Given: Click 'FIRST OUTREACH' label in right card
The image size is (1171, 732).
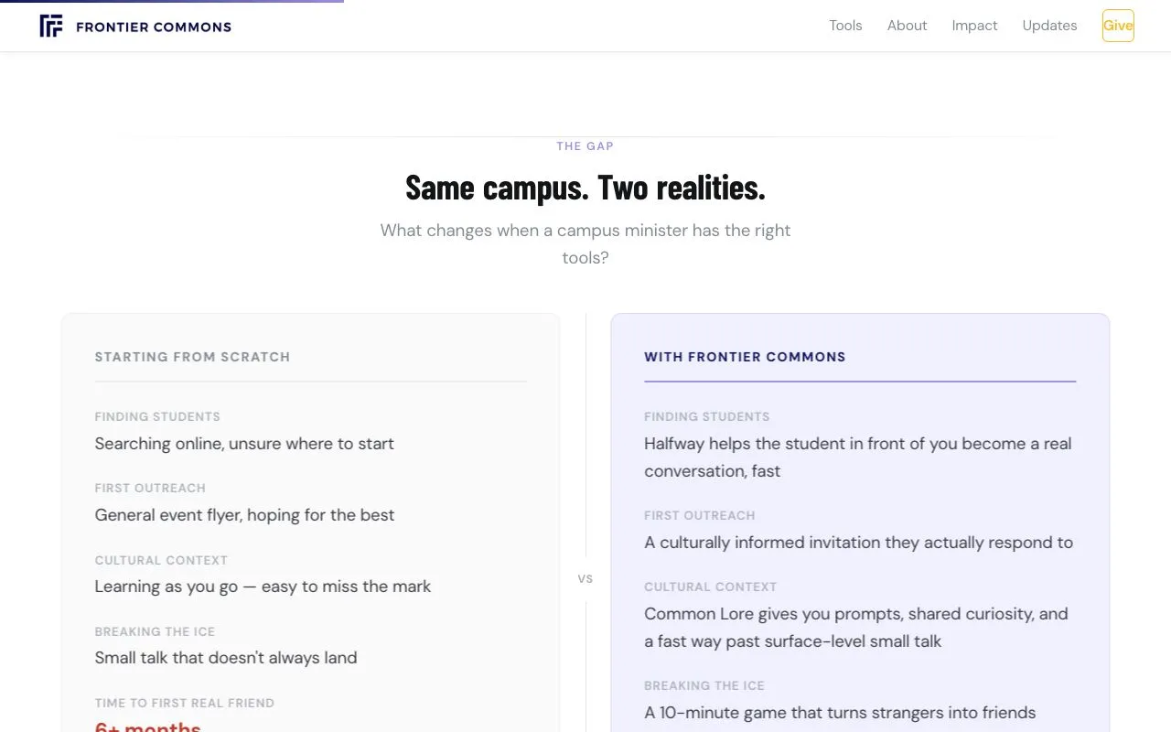Looking at the screenshot, I should [700, 515].
